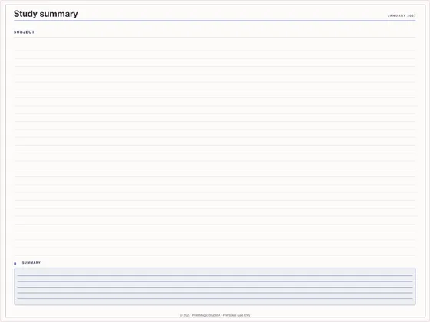Click the "Study summary" title
The width and height of the screenshot is (430, 322).
45,14
